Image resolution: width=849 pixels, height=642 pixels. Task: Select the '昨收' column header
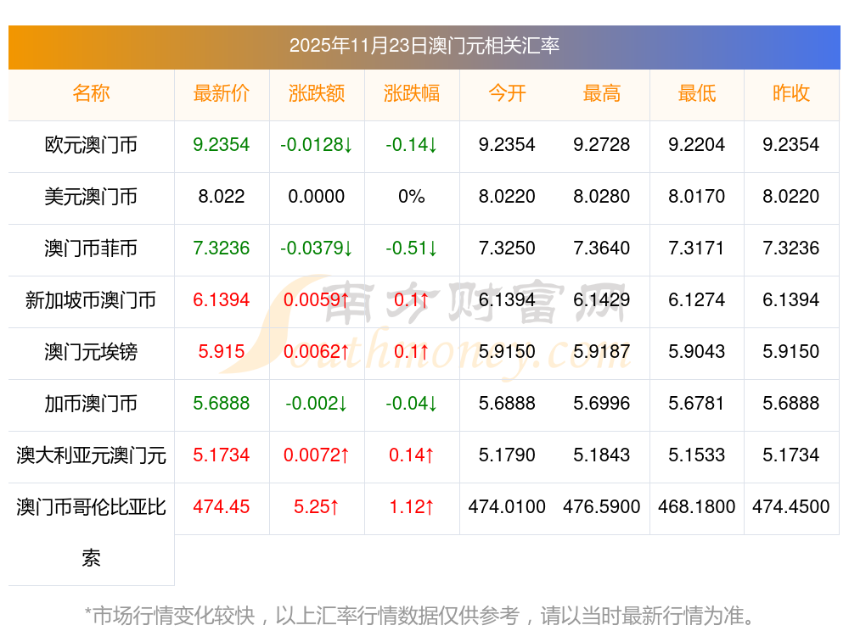791,93
